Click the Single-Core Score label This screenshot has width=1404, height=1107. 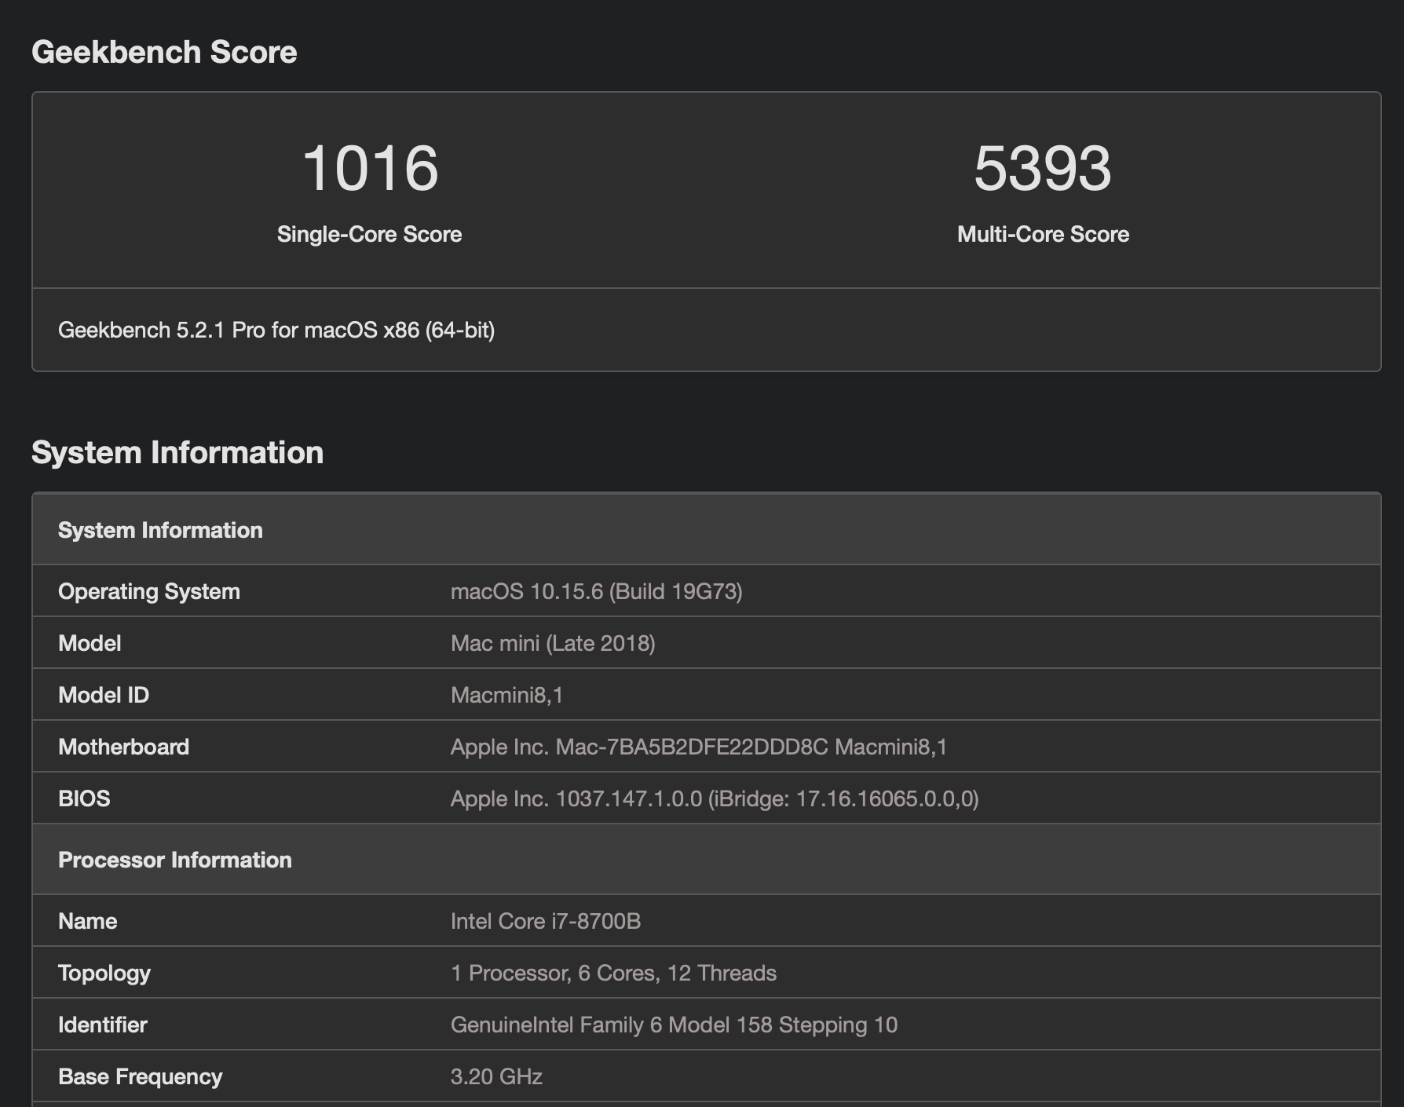pyautogui.click(x=369, y=234)
